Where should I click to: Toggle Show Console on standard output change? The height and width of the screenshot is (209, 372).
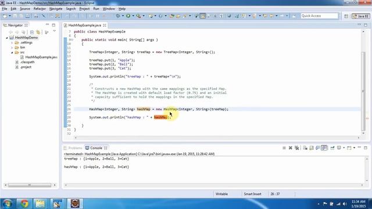point(318,148)
